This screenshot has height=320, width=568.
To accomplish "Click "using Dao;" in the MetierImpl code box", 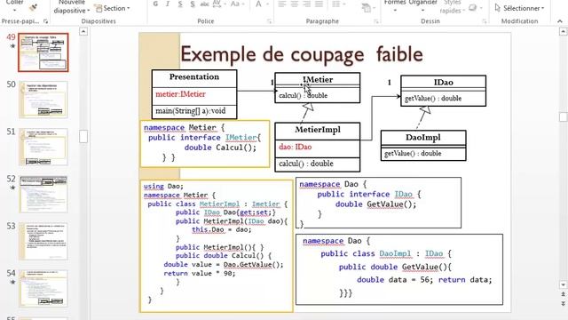I will pyautogui.click(x=163, y=186).
